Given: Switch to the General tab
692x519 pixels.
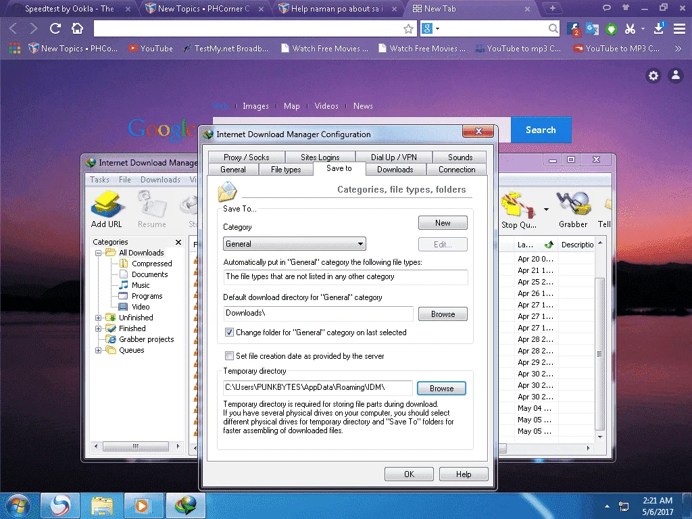Looking at the screenshot, I should click(233, 170).
